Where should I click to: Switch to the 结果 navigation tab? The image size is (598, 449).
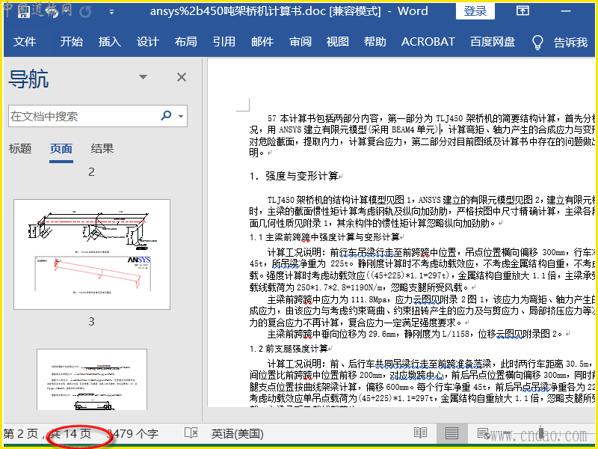[102, 148]
